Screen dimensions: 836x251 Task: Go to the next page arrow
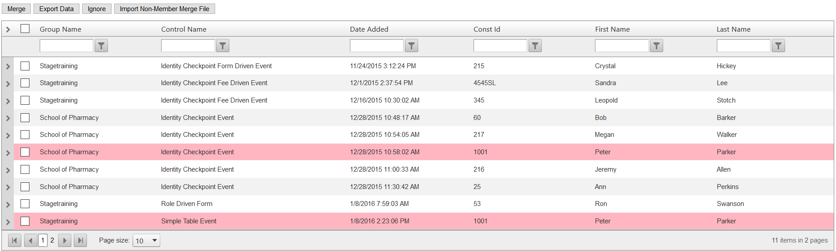coord(65,240)
